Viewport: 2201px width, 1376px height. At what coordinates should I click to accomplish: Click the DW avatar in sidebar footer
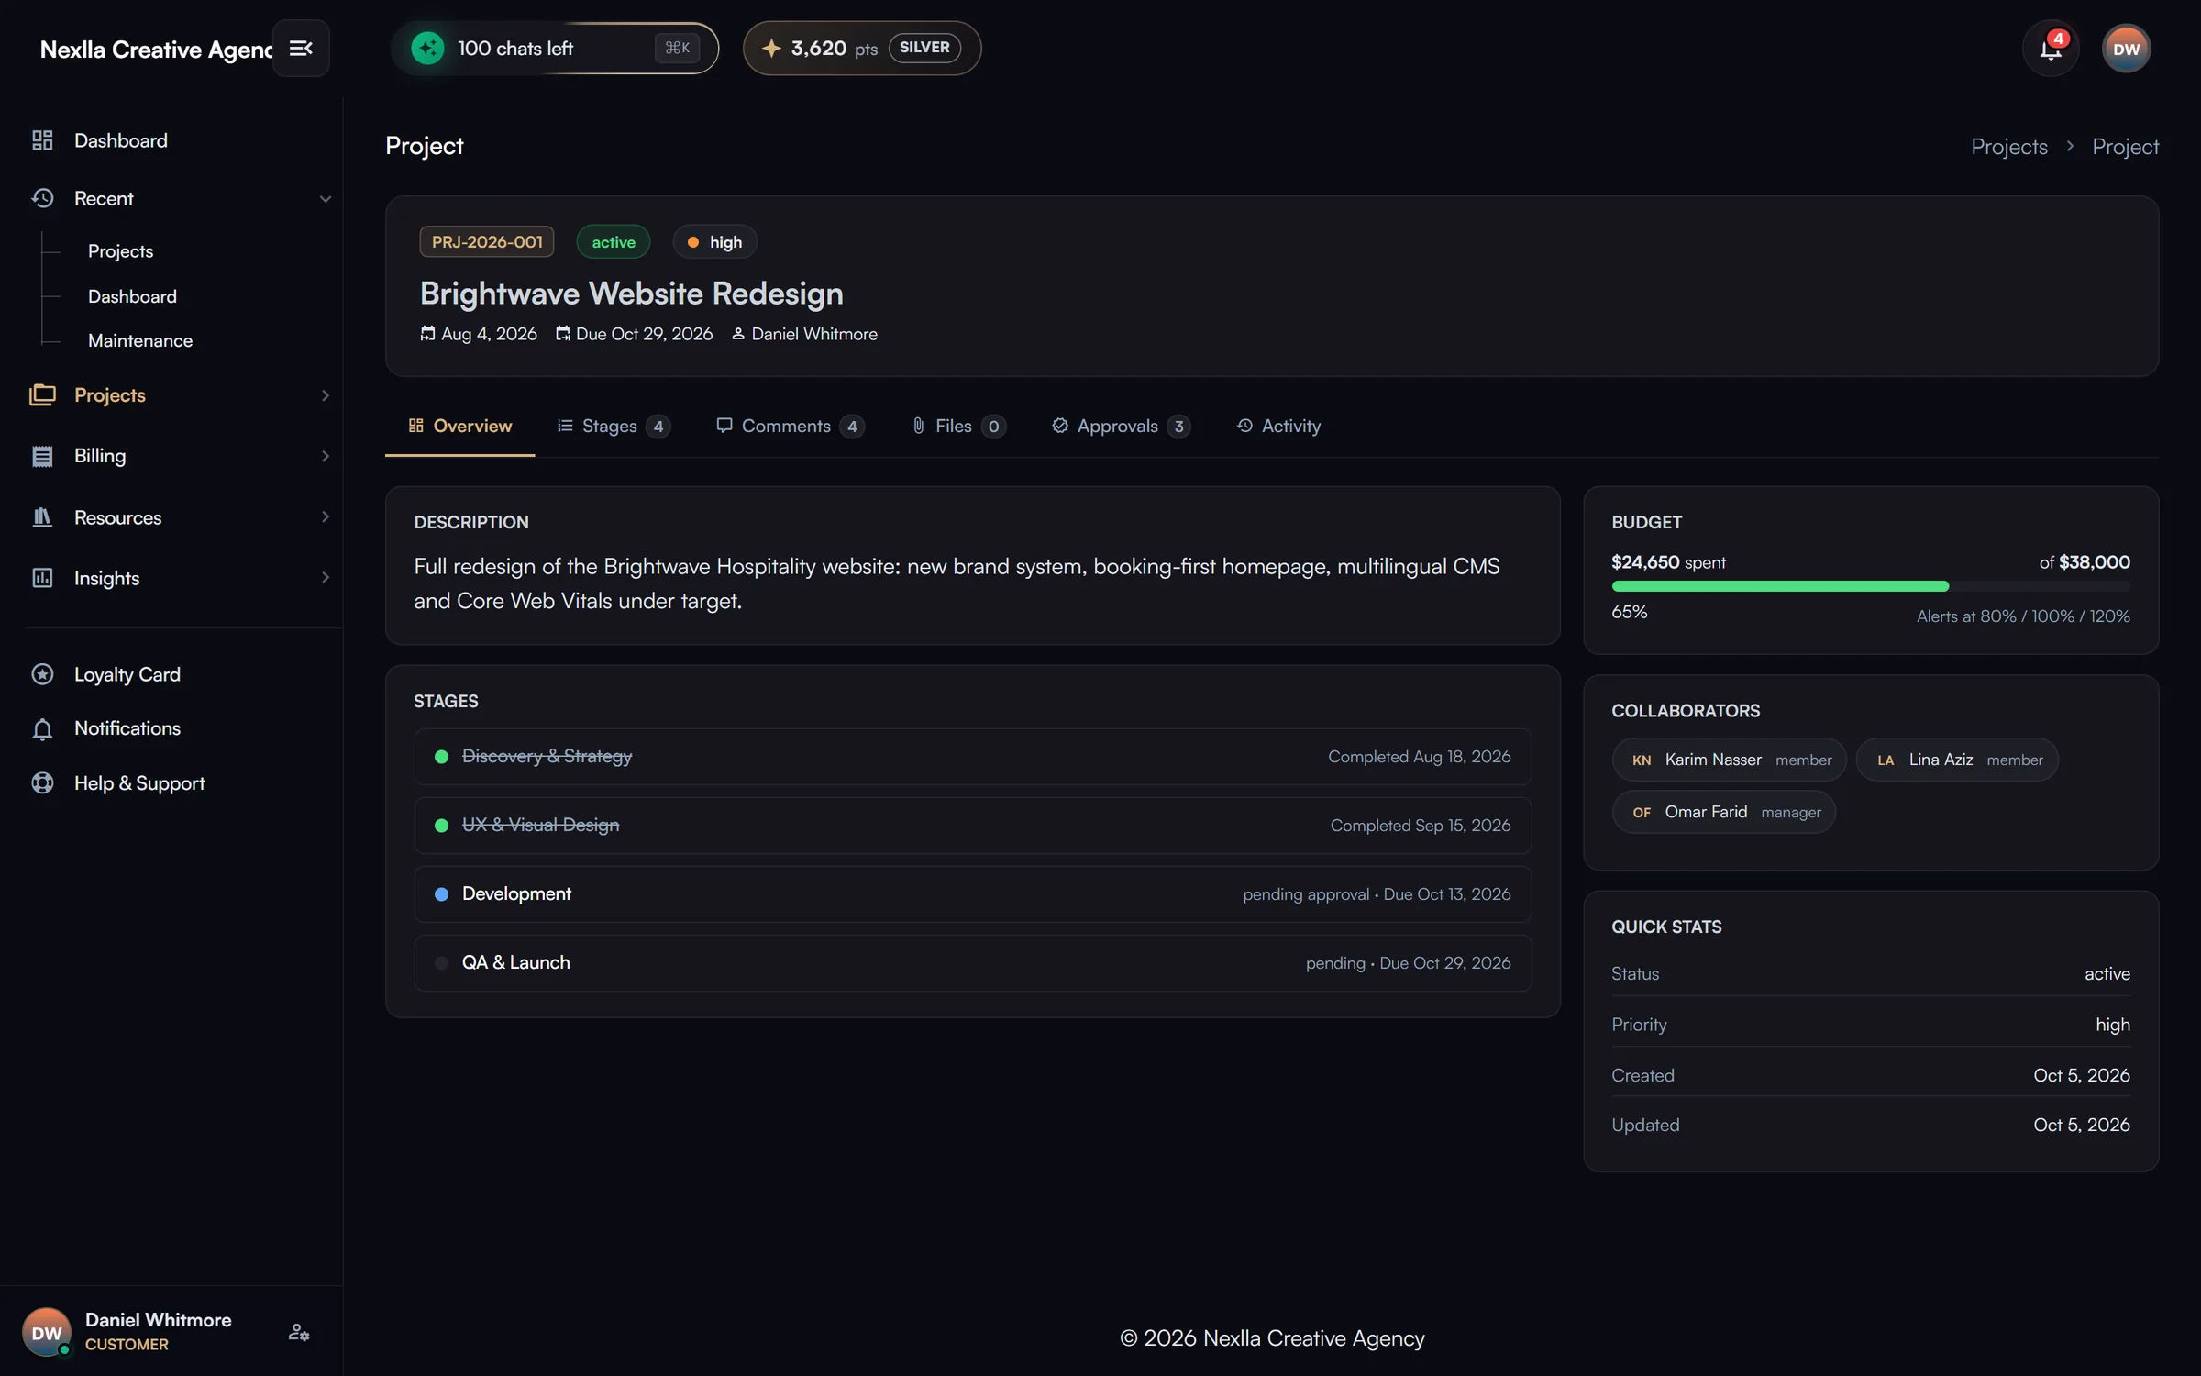(46, 1332)
